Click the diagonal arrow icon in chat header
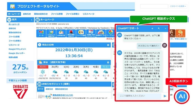The width and height of the screenshot is (193, 109). pos(159,29)
